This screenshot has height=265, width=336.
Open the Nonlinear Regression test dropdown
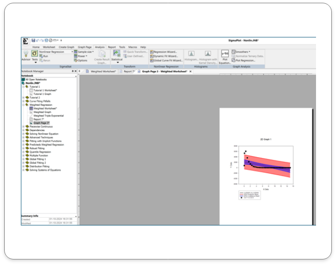click(x=72, y=52)
